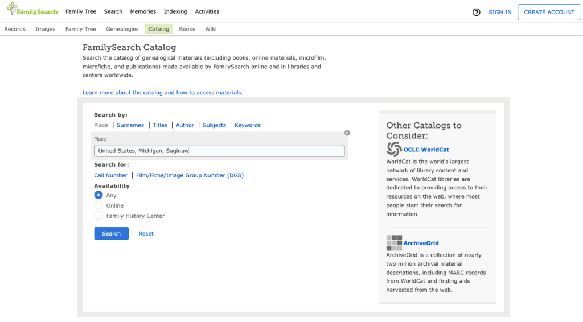This screenshot has width=583, height=322.
Task: Switch to the Records tab
Action: tap(15, 29)
